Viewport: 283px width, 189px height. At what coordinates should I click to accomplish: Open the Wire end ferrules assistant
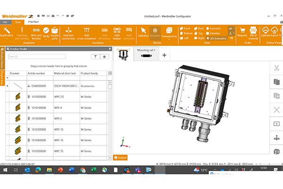36,34
